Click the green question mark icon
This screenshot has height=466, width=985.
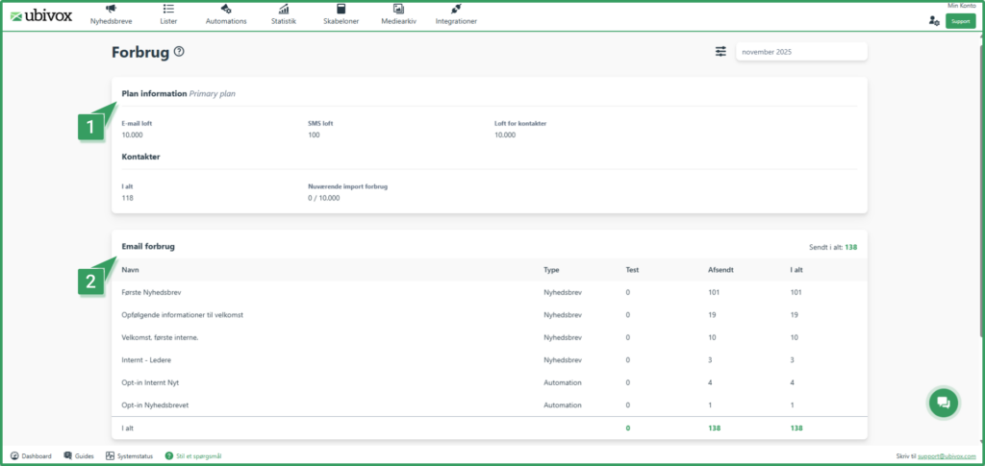tap(168, 456)
